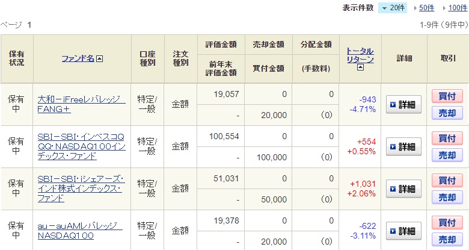Click total return +554 +0.55%
Image resolution: width=469 pixels, height=250 pixels.
coord(361,146)
